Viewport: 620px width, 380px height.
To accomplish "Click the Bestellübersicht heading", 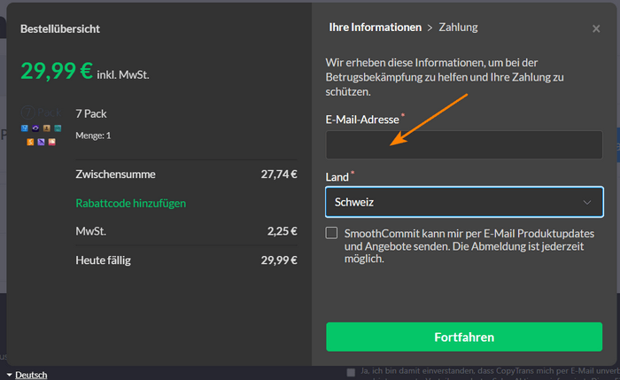I will pyautogui.click(x=60, y=29).
